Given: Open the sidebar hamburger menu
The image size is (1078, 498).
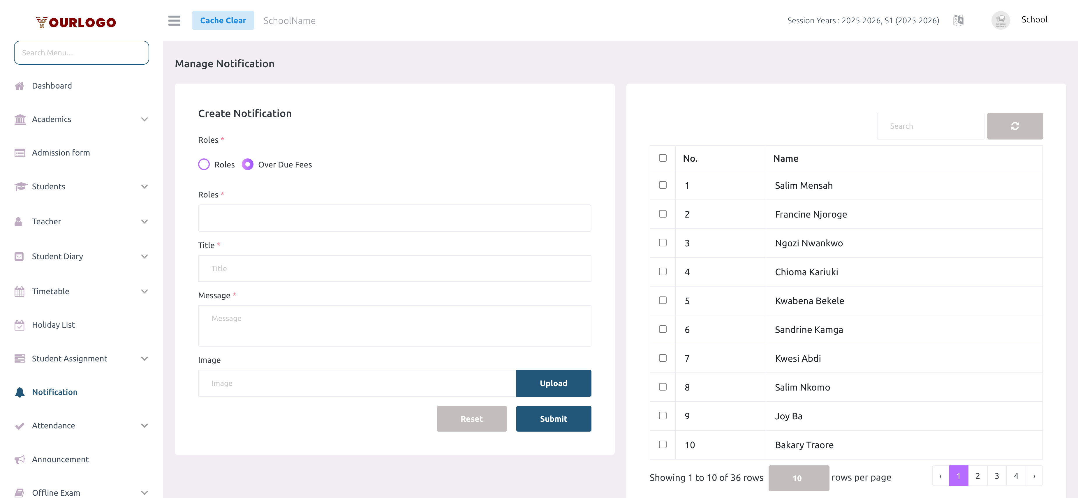Looking at the screenshot, I should (x=174, y=20).
